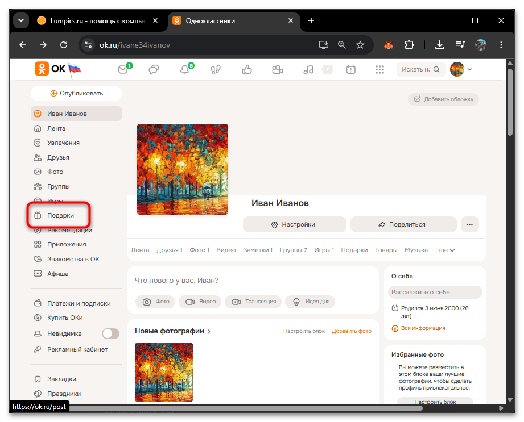Open the new browser tab plus button
This screenshot has height=422, width=524.
[x=311, y=20]
